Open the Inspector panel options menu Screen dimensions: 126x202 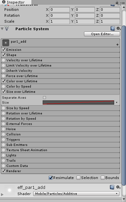coord(122,3)
